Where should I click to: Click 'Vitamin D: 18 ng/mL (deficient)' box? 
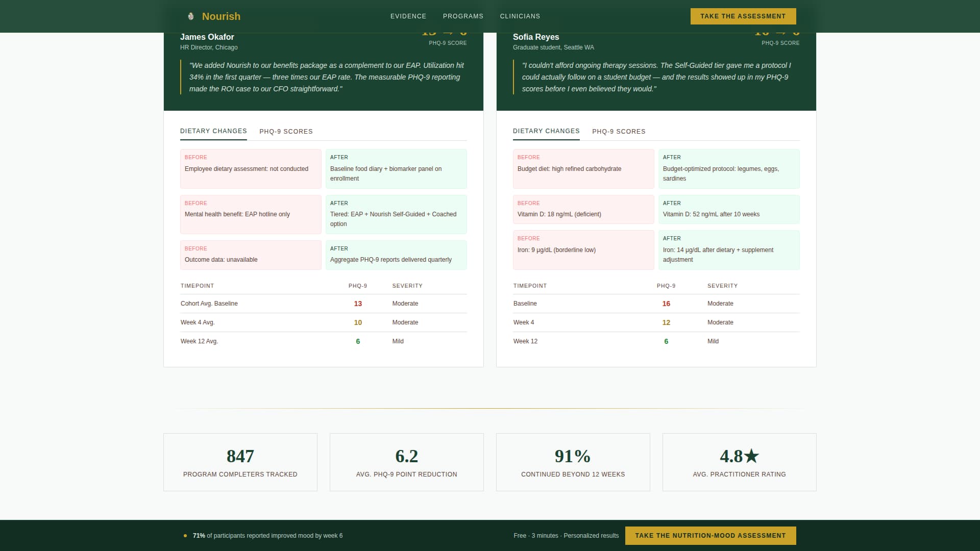[x=583, y=209]
